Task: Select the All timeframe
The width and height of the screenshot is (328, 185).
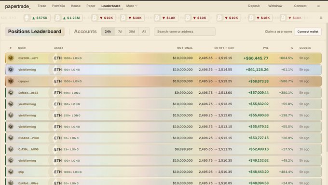Action: point(144,31)
